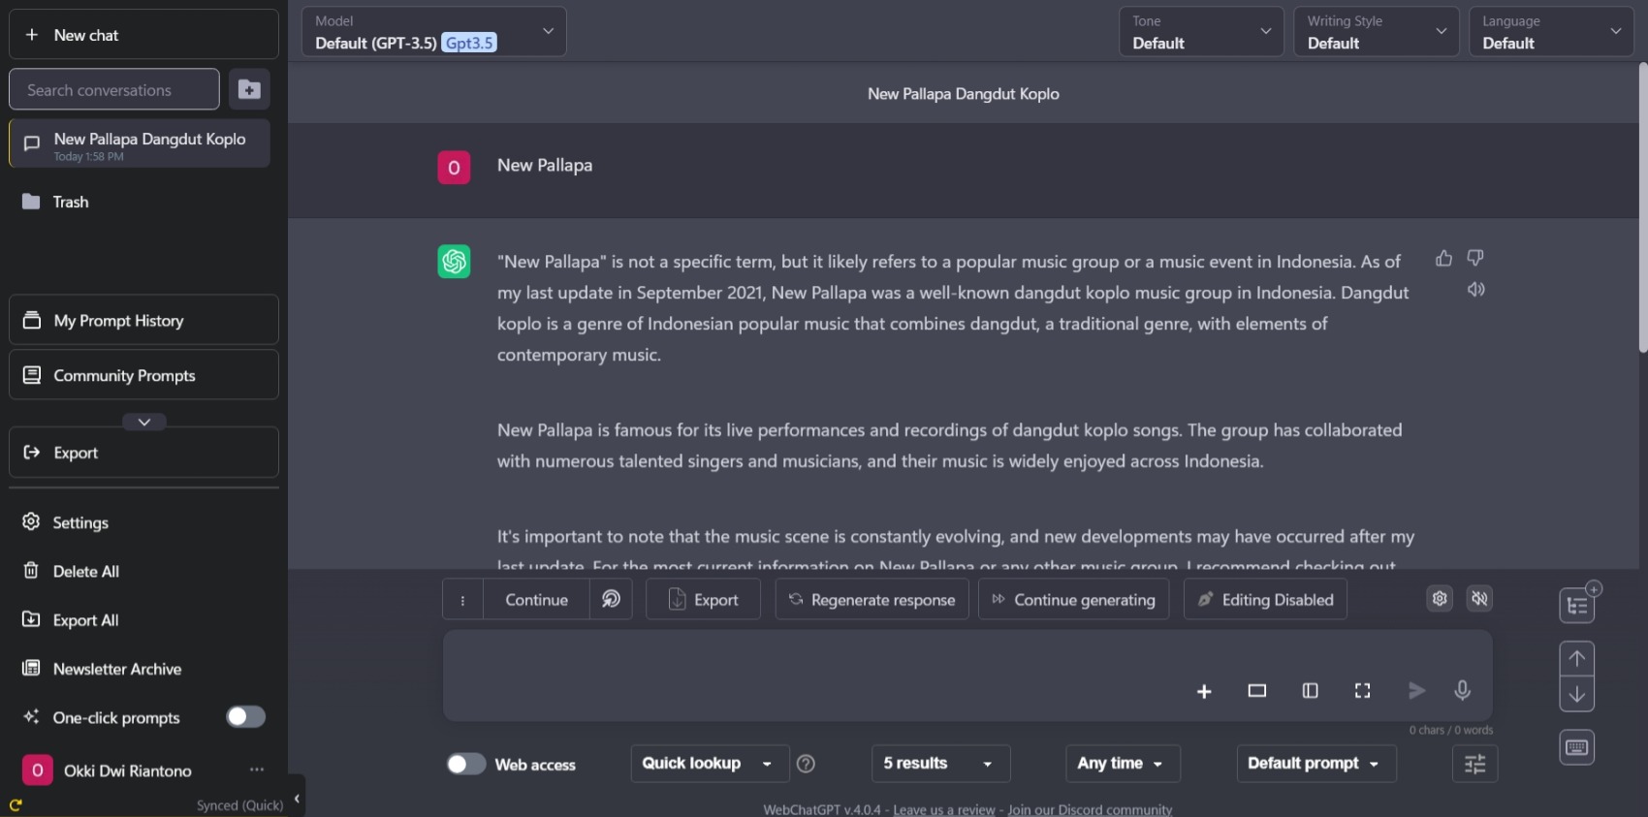Click the new folder icon beside search
Viewport: 1648px width, 817px height.
(249, 89)
